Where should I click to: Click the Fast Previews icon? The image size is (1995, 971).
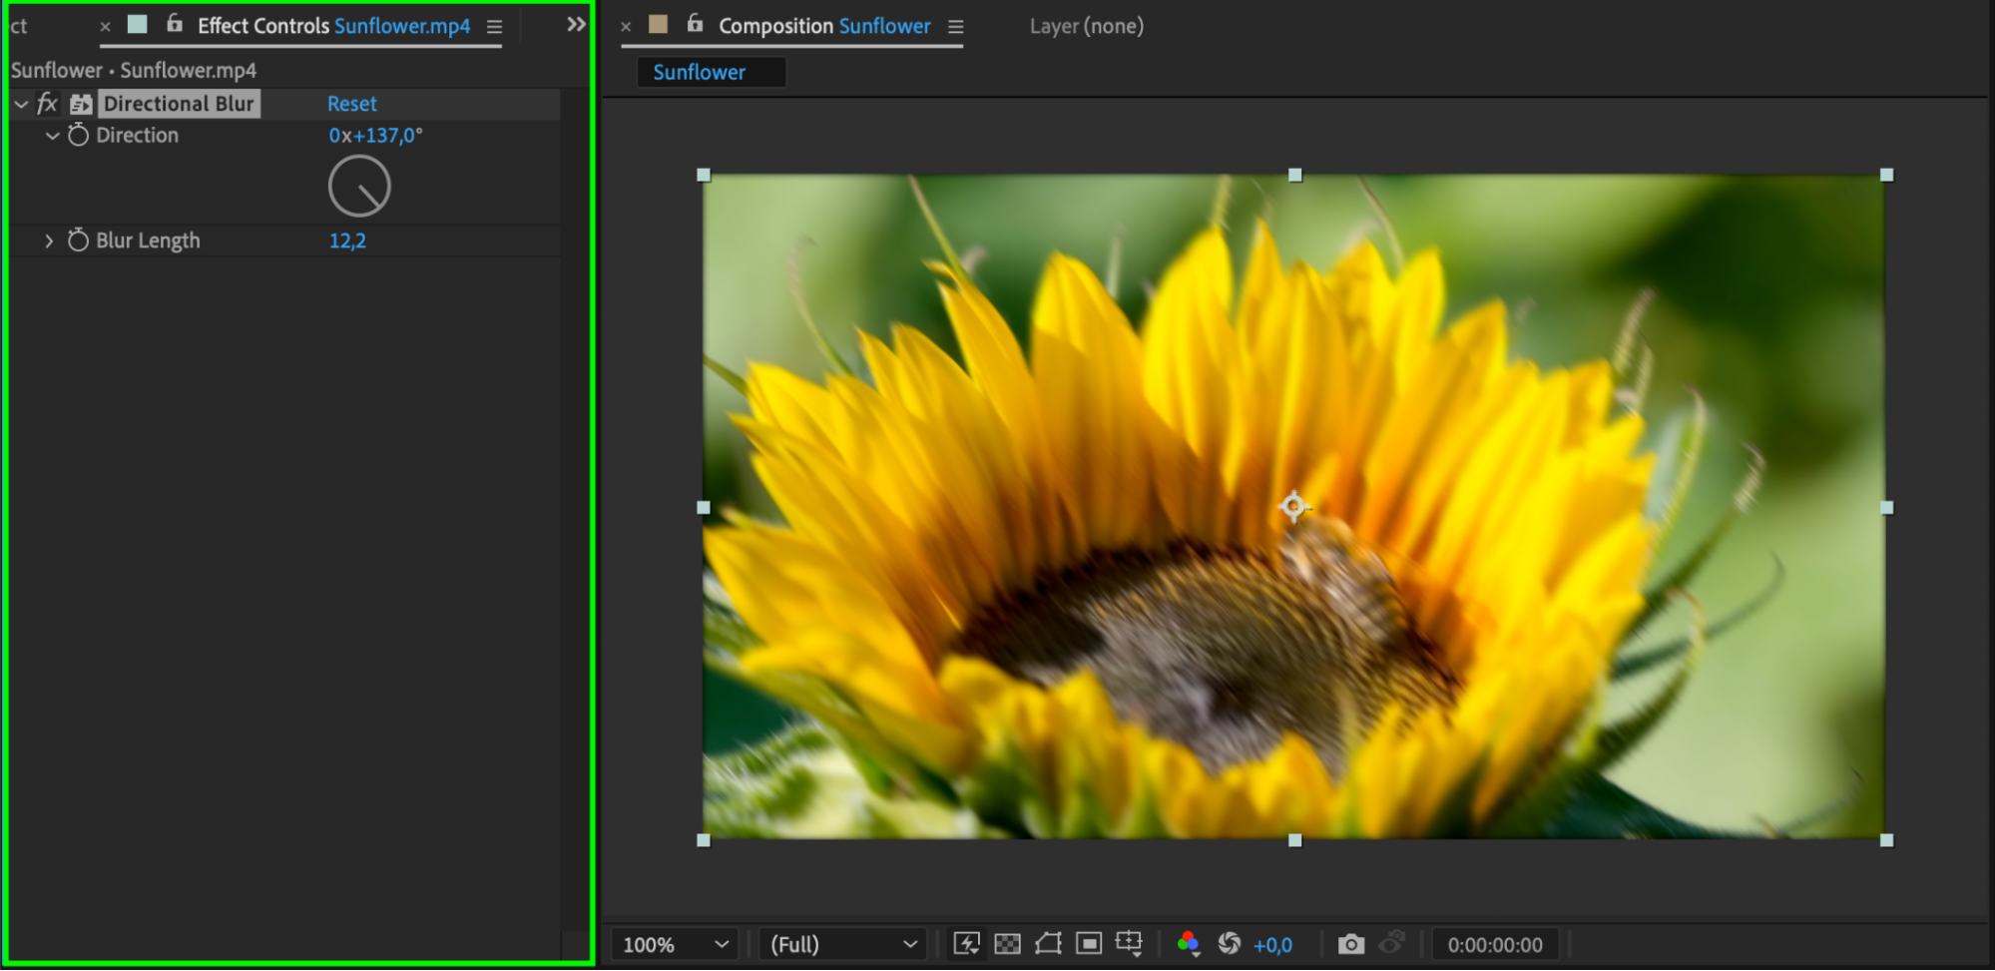(x=966, y=944)
